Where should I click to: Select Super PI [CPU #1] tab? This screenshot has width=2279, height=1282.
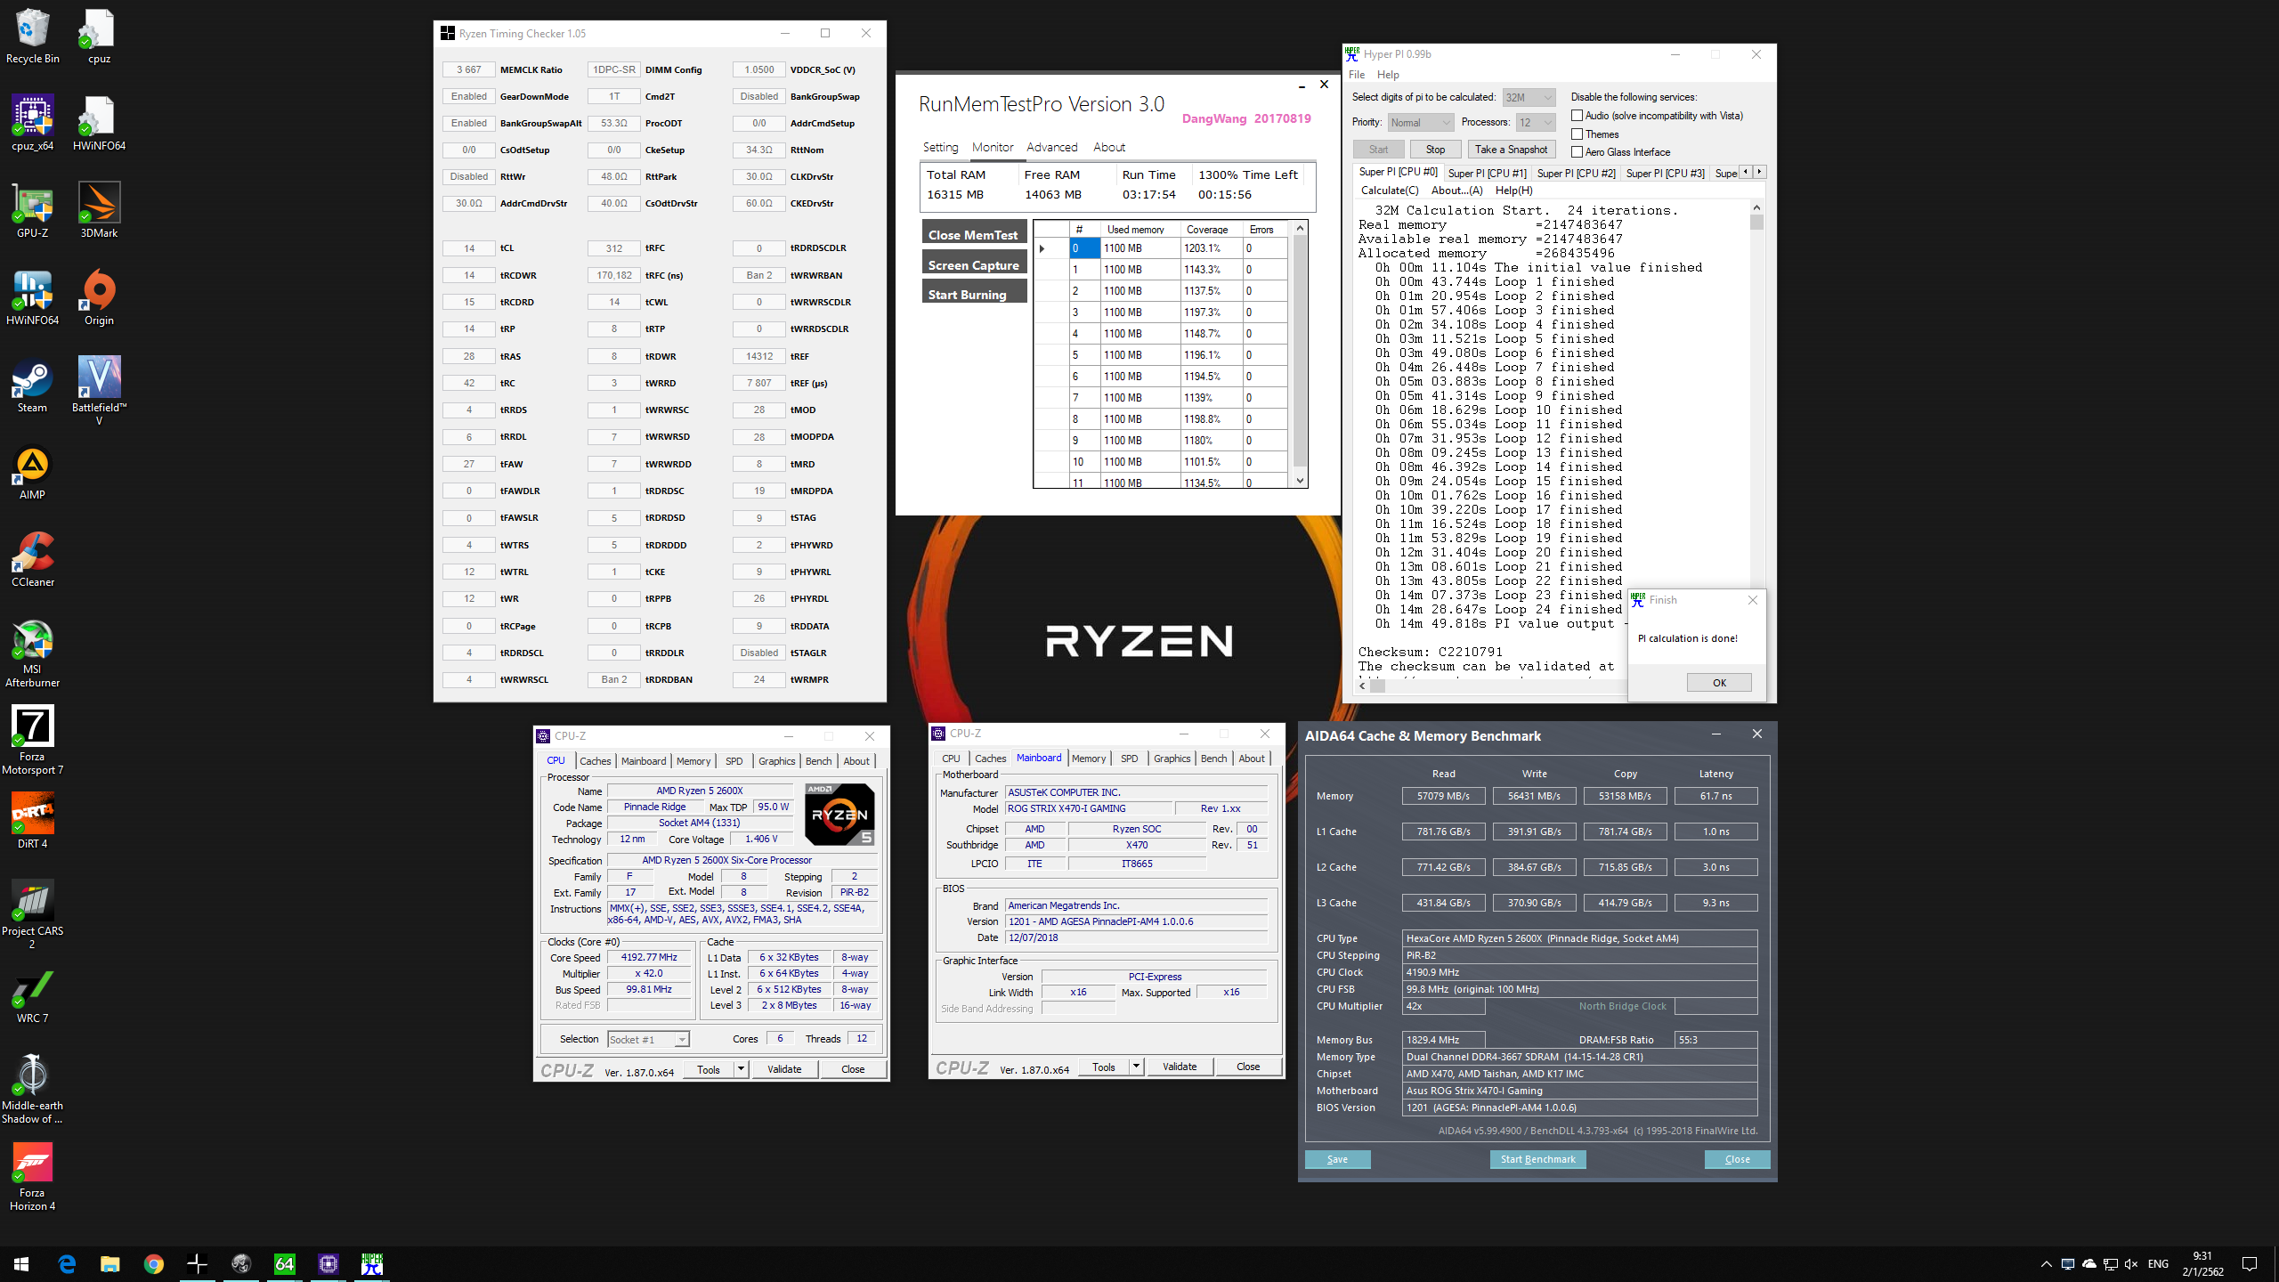(x=1487, y=174)
